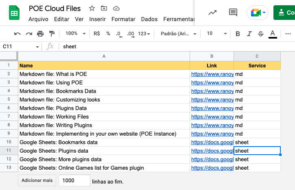
Task: Select cell Google Sheets: More plugins data
Action: coord(104,159)
